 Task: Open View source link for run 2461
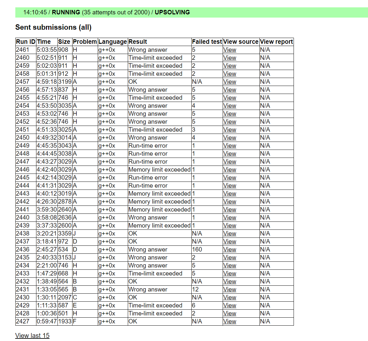[x=230, y=50]
